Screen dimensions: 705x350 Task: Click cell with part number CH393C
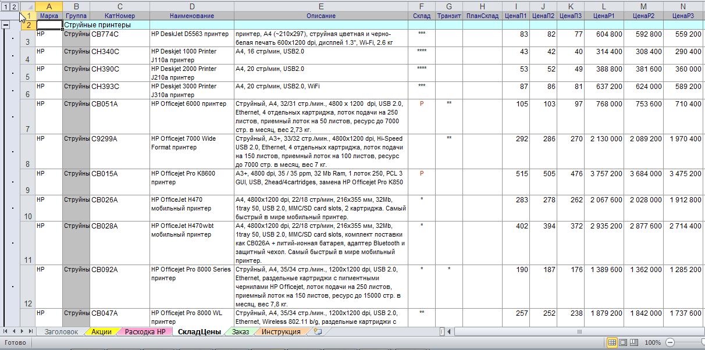click(119, 91)
